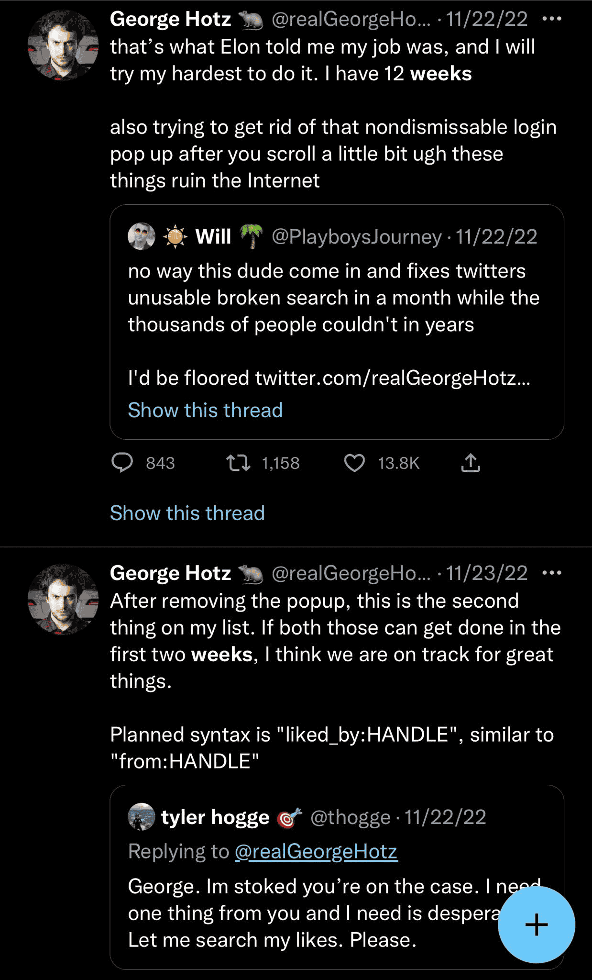This screenshot has width=592, height=980.
Task: Open the twitter.com/realGeorgeHotz link in quote
Action: pos(392,378)
